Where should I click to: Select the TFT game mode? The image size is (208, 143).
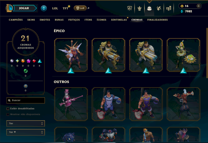point(66,8)
